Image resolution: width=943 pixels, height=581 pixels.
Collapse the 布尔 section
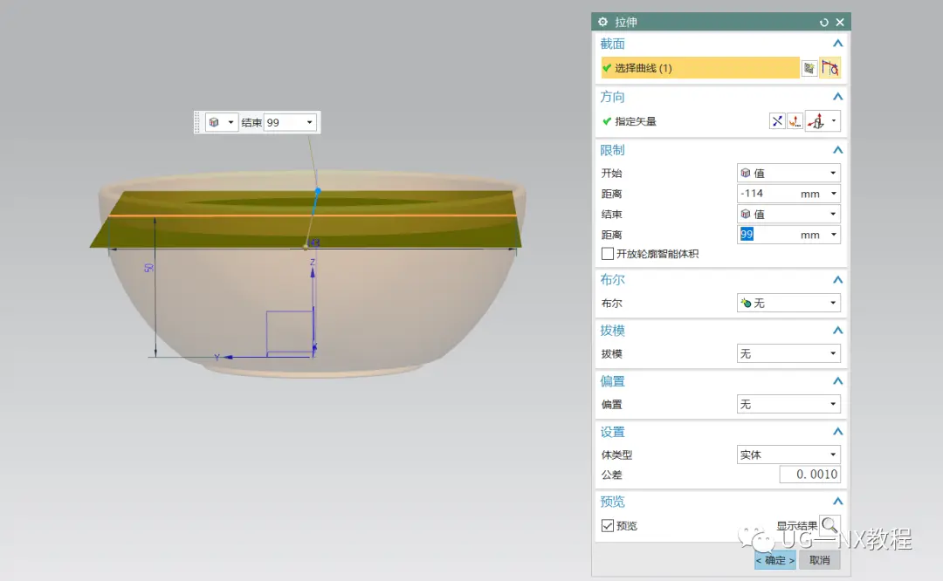point(837,280)
